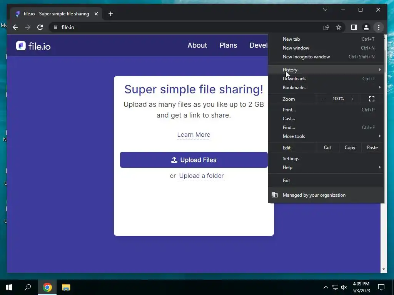Click the browser forward arrow
394x295 pixels.
(28, 27)
